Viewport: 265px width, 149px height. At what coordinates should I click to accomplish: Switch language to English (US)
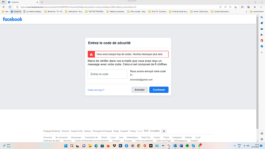coord(77,131)
